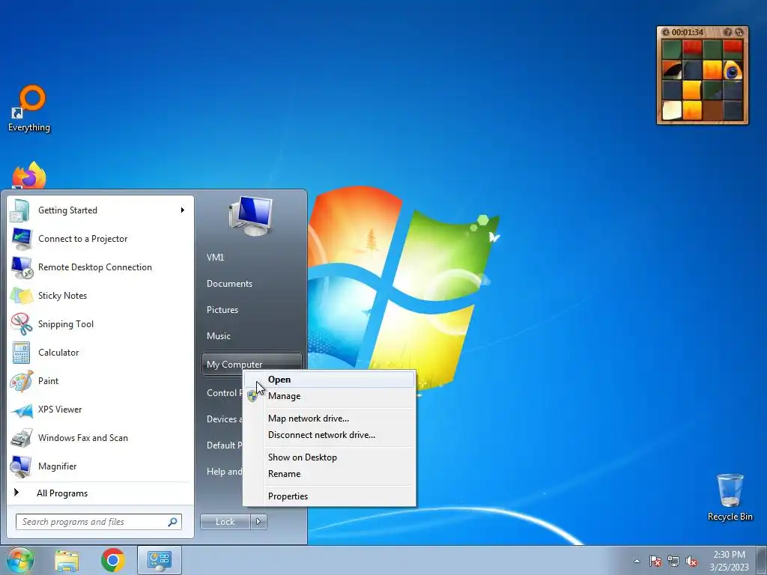Click the user account picture monitor icon
The width and height of the screenshot is (767, 575).
[x=251, y=216]
